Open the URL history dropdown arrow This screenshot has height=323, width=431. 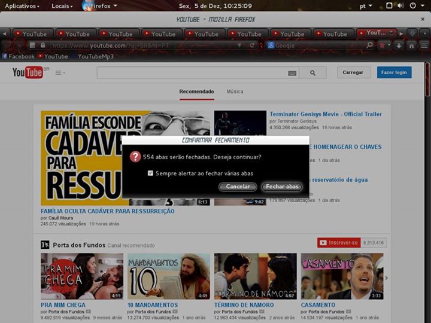pyautogui.click(x=239, y=45)
